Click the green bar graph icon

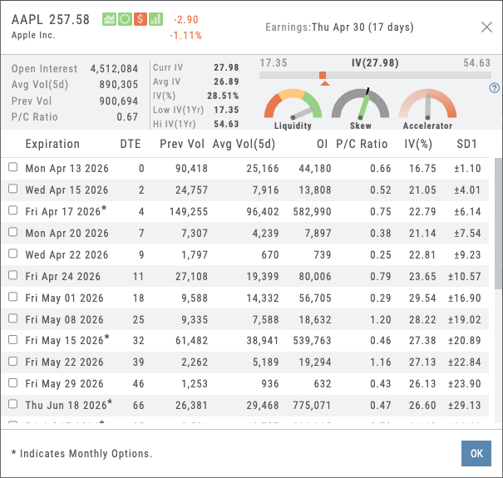coord(155,19)
